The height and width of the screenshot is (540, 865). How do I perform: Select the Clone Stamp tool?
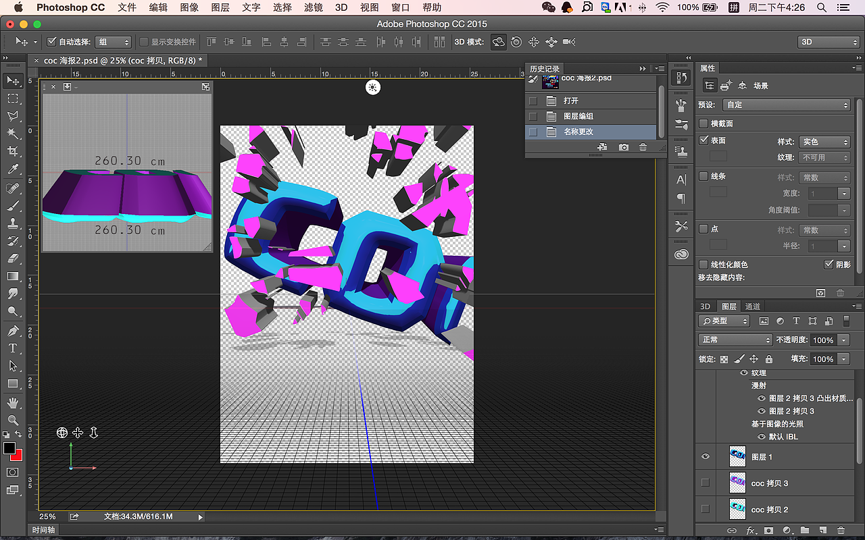pyautogui.click(x=13, y=223)
